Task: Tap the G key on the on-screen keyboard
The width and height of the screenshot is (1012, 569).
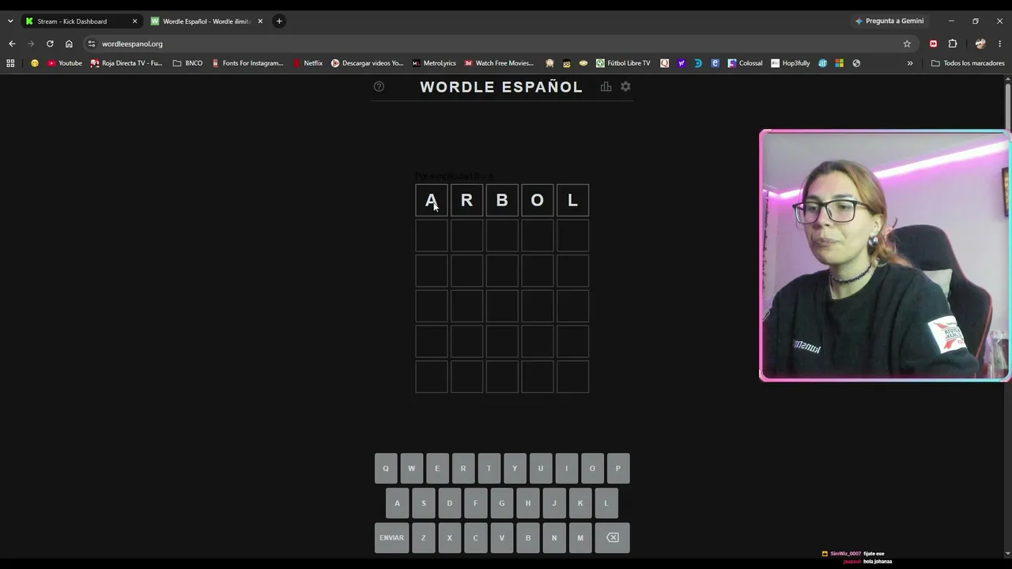Action: tap(501, 503)
